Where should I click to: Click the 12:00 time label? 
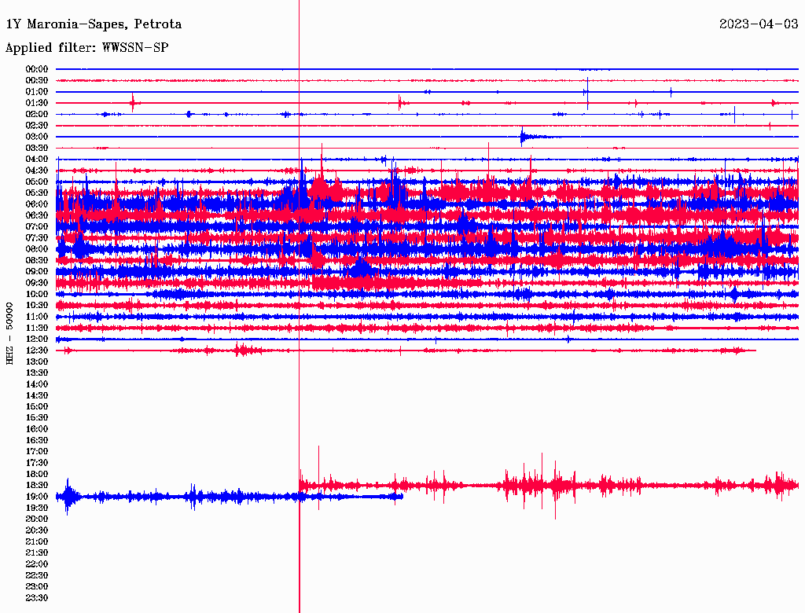point(37,340)
